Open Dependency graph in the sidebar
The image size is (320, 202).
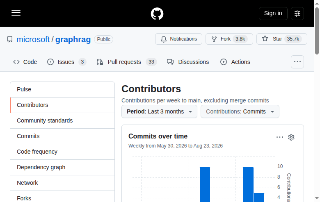coord(62,167)
